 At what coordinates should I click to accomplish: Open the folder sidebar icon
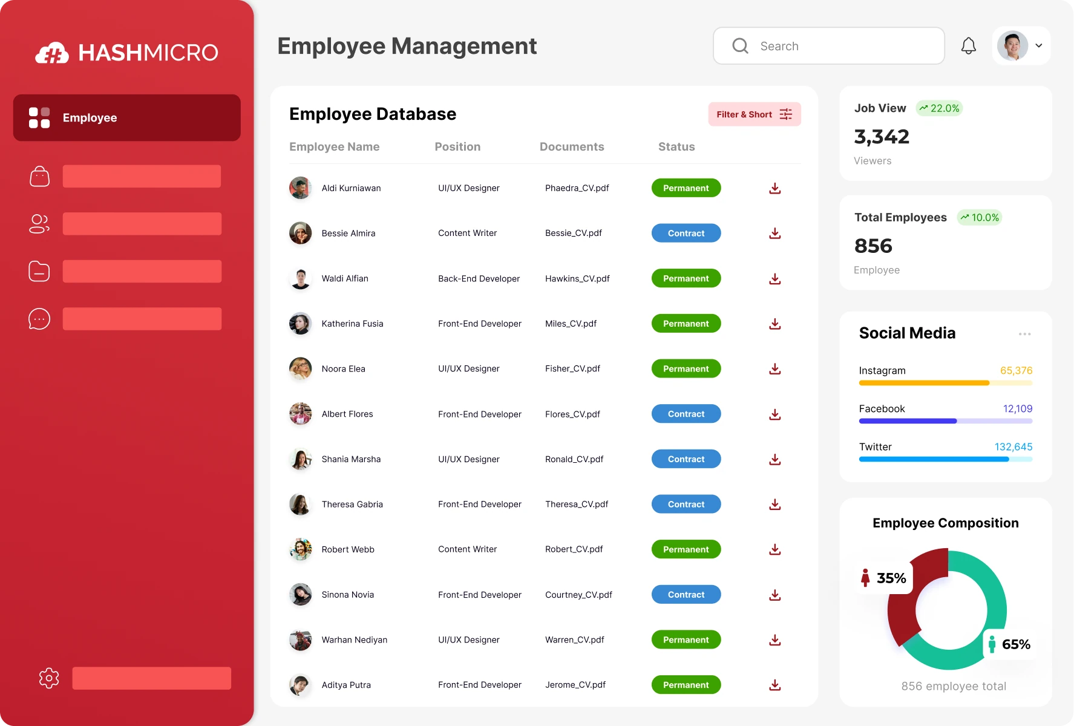[39, 272]
